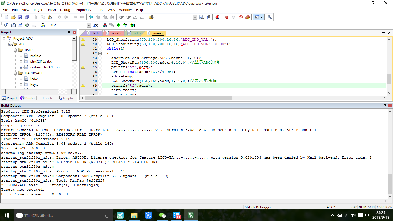
Task: Start the debug session with magnifier-d icon
Action: click(x=217, y=17)
